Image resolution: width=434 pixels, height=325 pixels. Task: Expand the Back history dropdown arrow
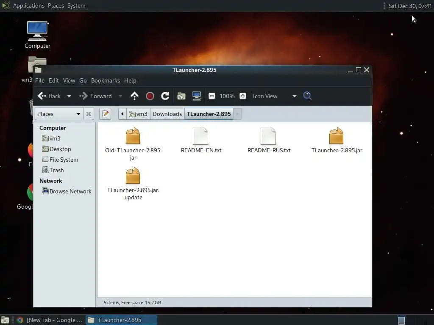tap(69, 96)
